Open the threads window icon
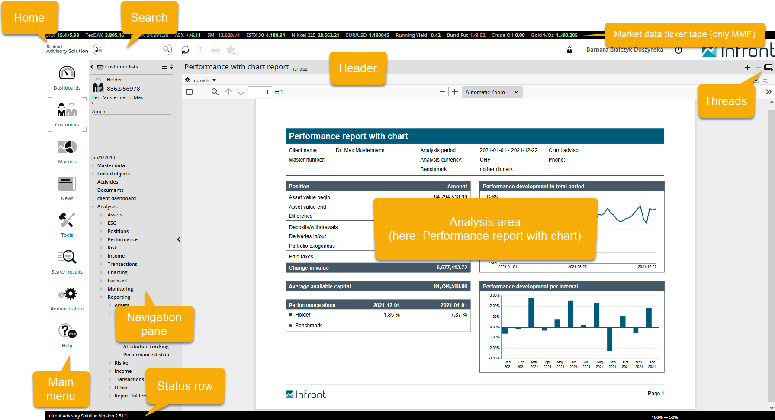The height and width of the screenshot is (420, 775). [768, 67]
